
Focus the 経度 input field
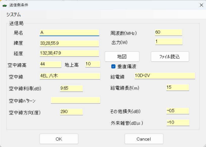tap(69, 53)
